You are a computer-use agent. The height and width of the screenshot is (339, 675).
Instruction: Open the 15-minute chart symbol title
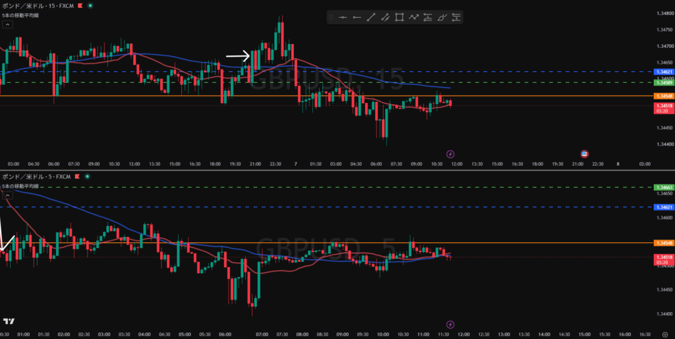(x=37, y=5)
